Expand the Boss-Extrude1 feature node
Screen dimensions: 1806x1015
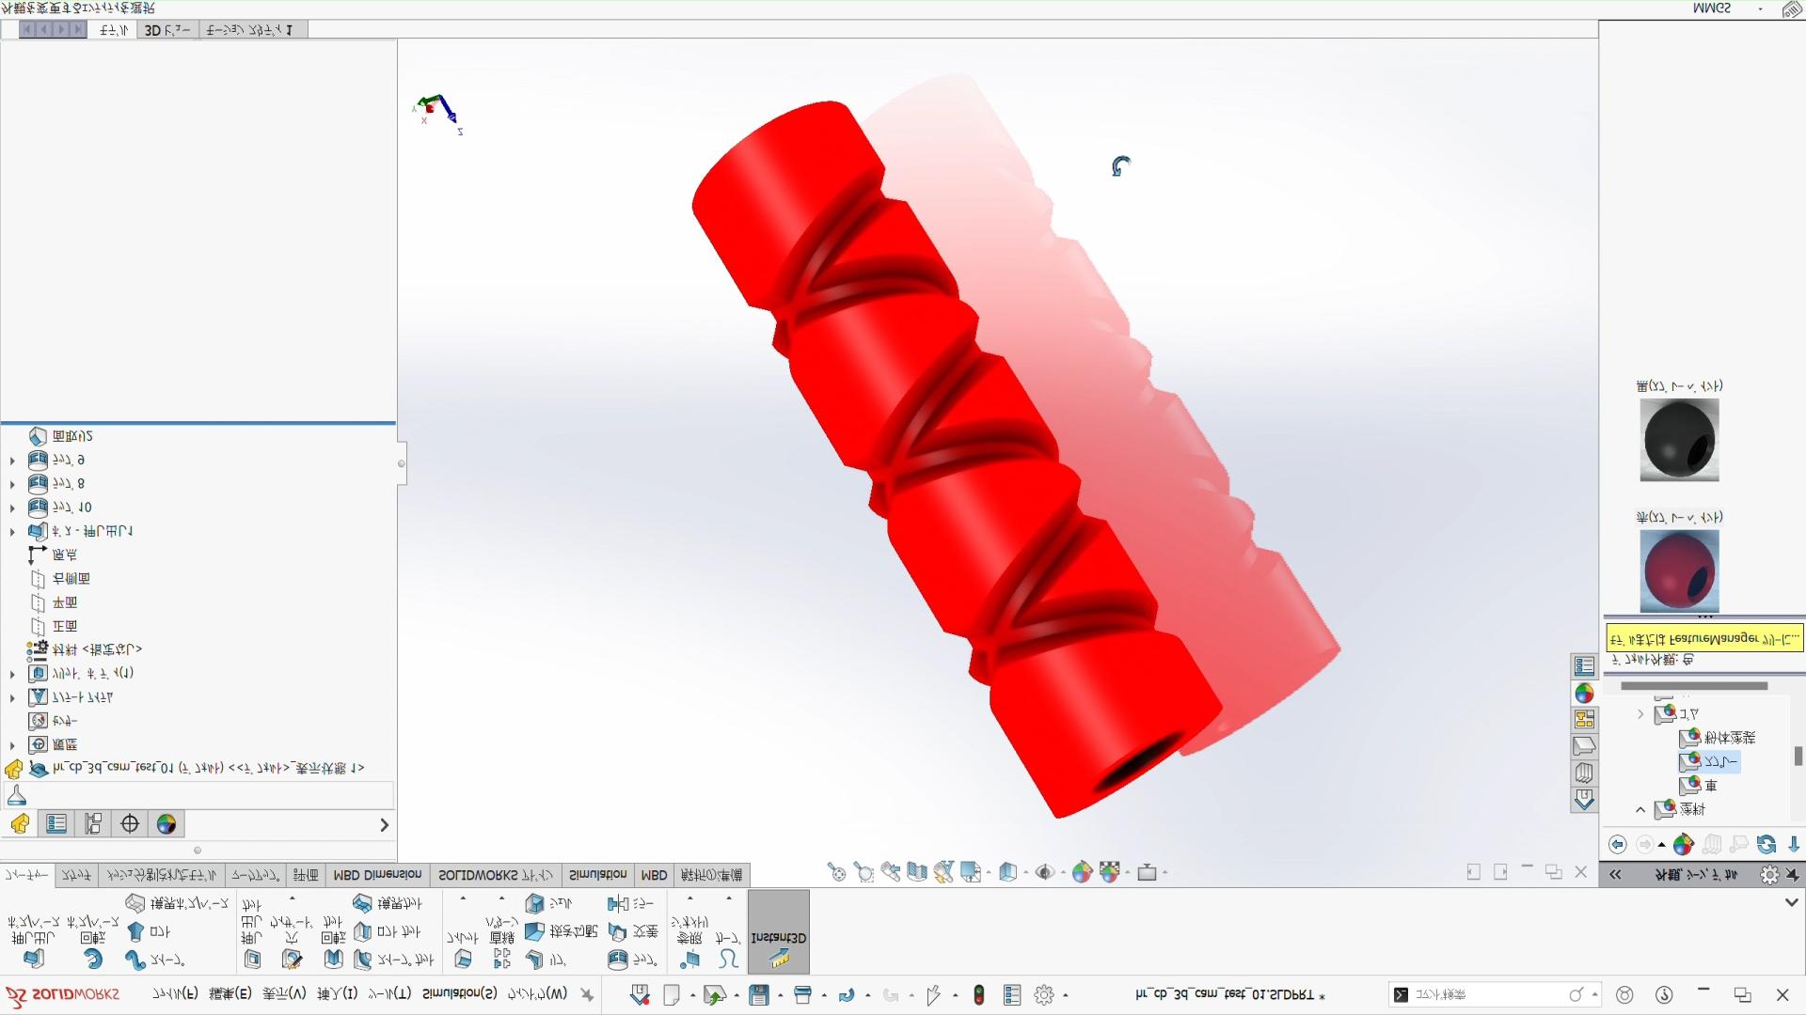(x=12, y=532)
